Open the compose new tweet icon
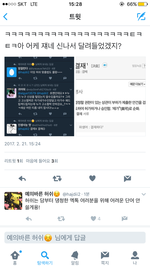This screenshot has width=150, height=267. point(141,16)
